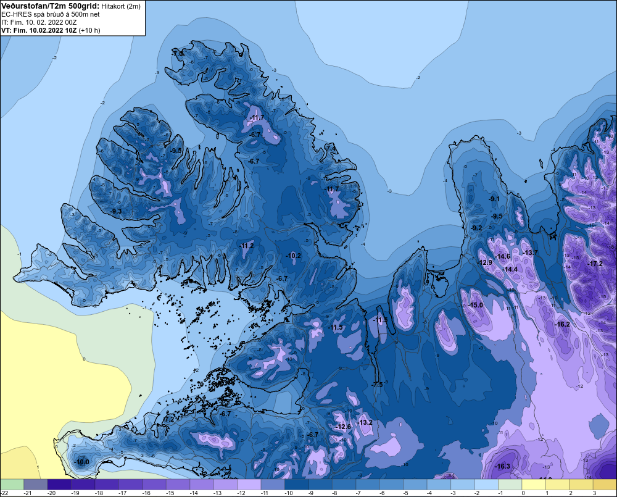
Task: Click the legend scale value 2
Action: click(571, 493)
